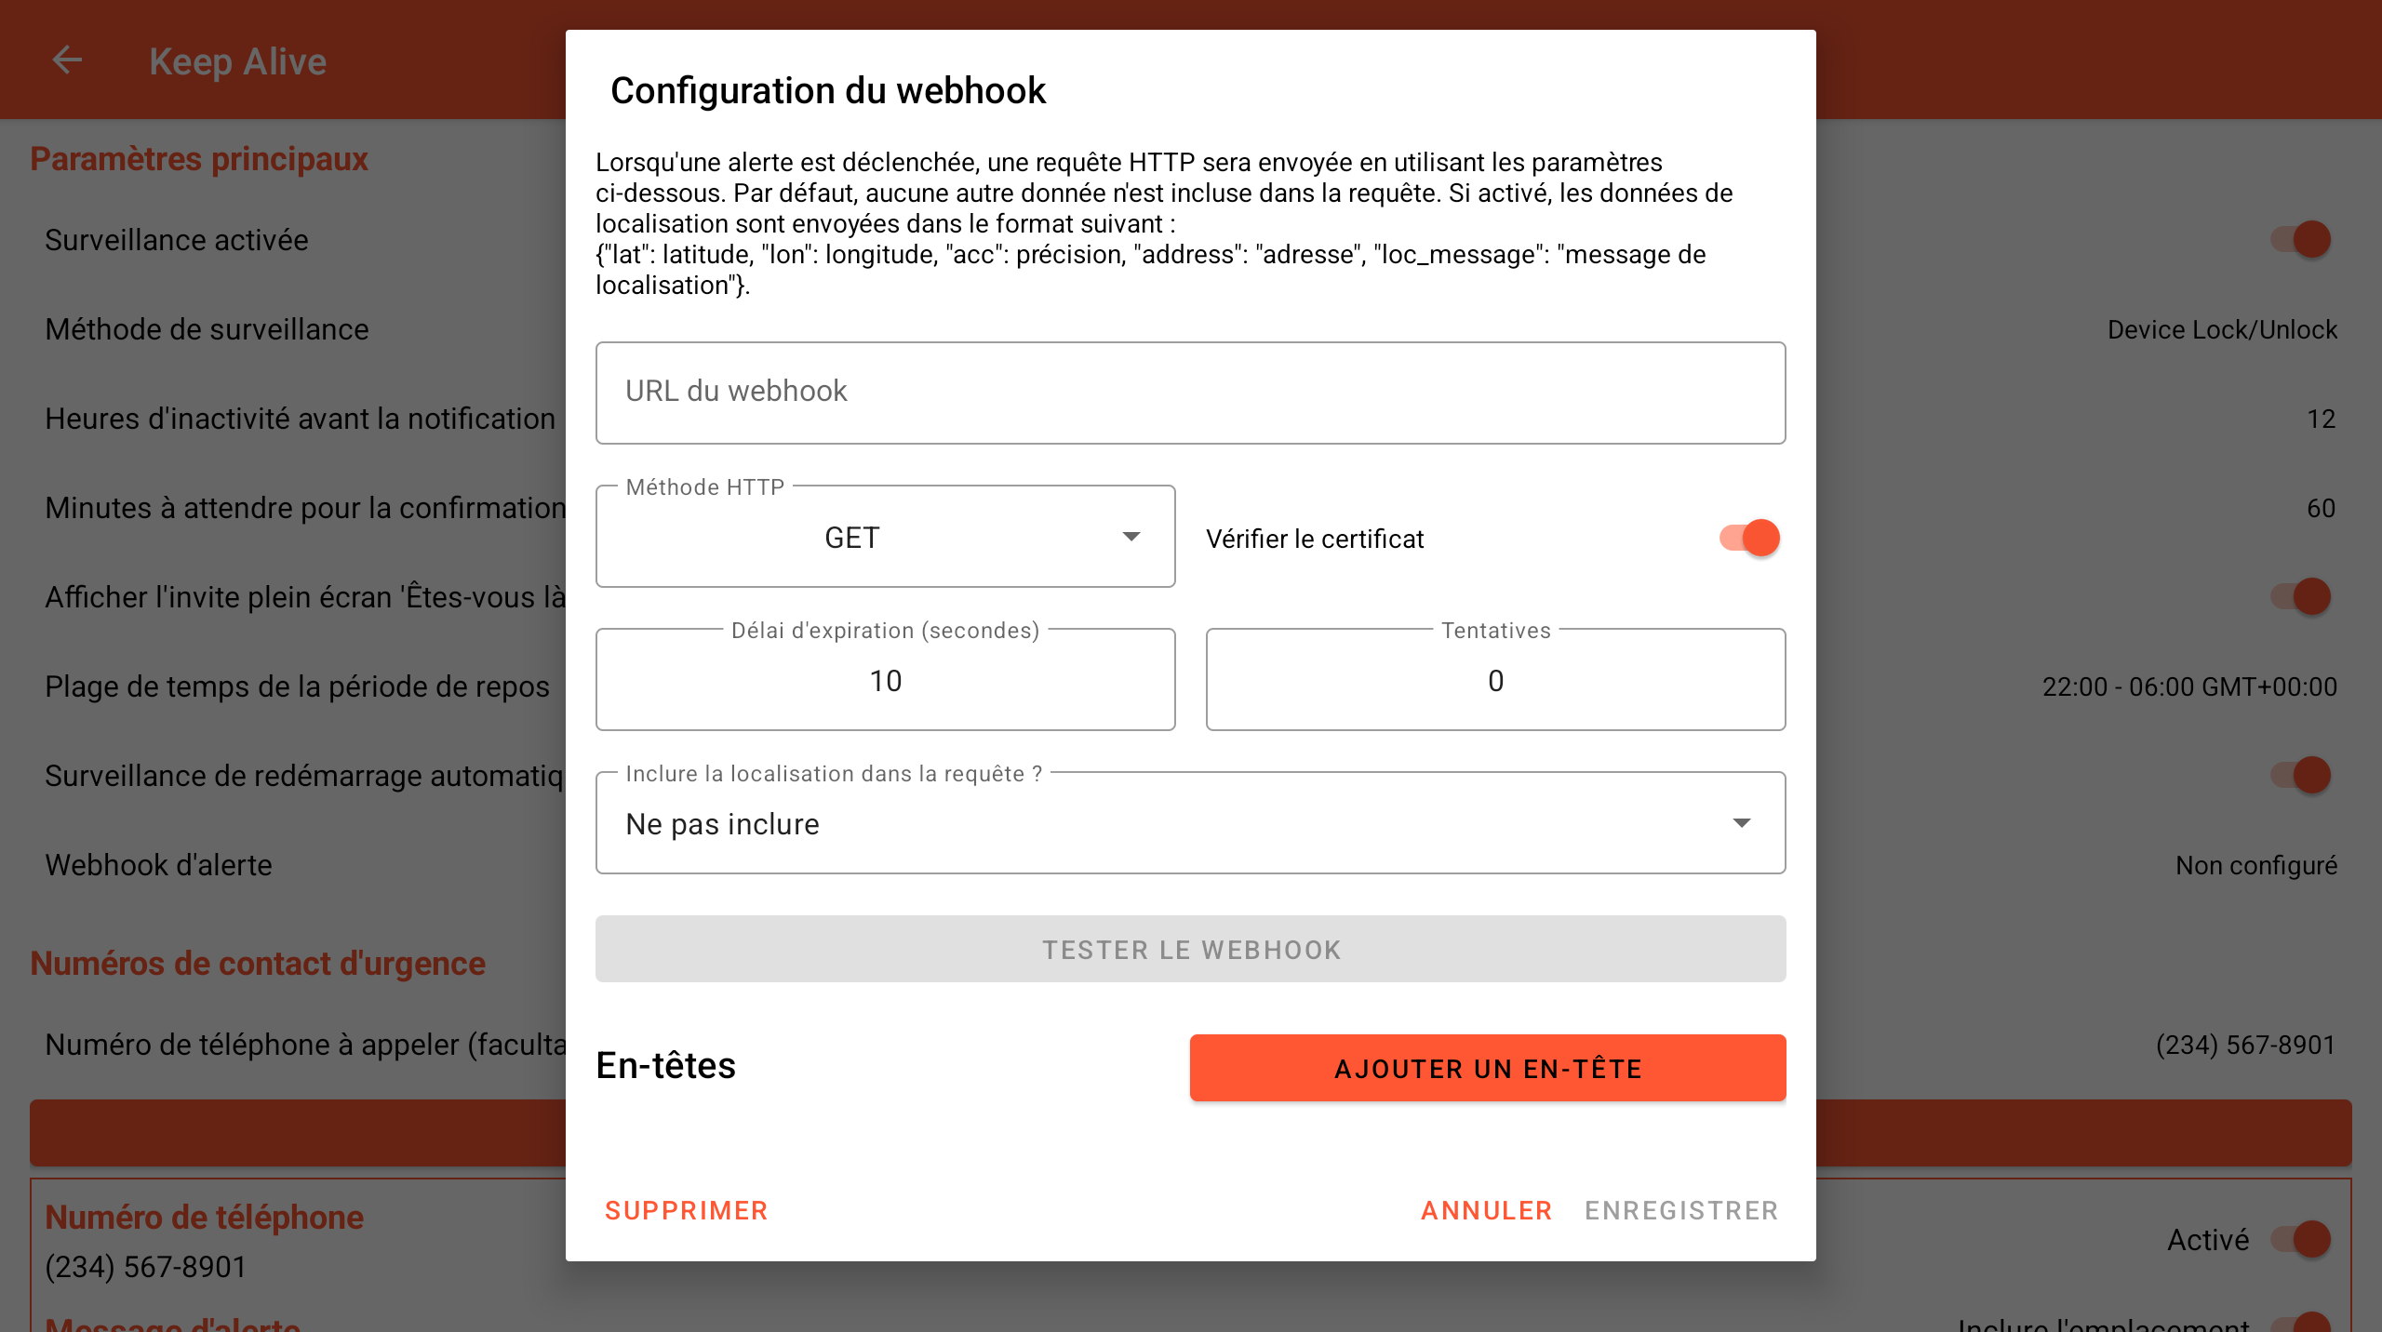Open Plage de temps de repos setting
2382x1332 pixels.
[x=1191, y=686]
